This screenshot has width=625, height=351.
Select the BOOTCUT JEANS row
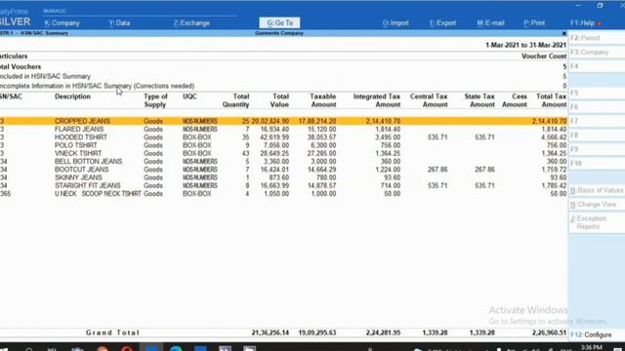[283, 170]
